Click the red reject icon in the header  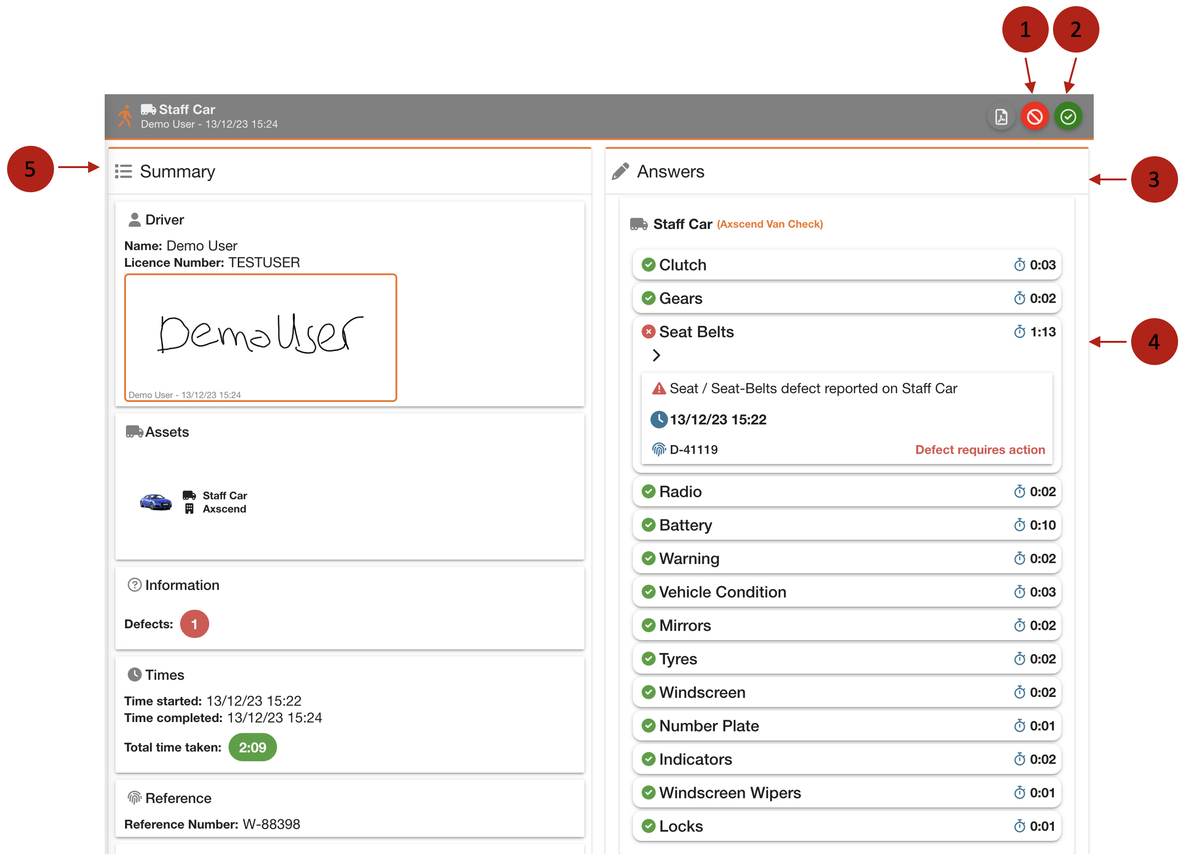click(1035, 116)
